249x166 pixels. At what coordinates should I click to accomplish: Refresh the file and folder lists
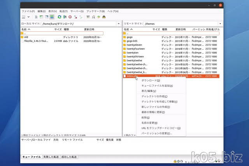tap(60, 17)
